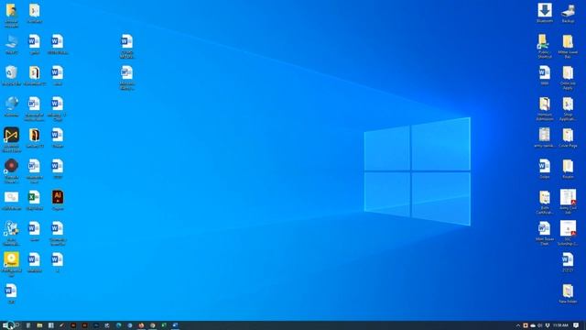Switch to Word on the taskbar
This screenshot has width=586, height=330.
coord(175,325)
